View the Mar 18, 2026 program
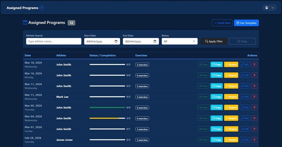 (x=203, y=64)
